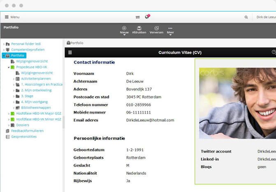Select 3. Stage folder in tree

pyautogui.click(x=28, y=96)
